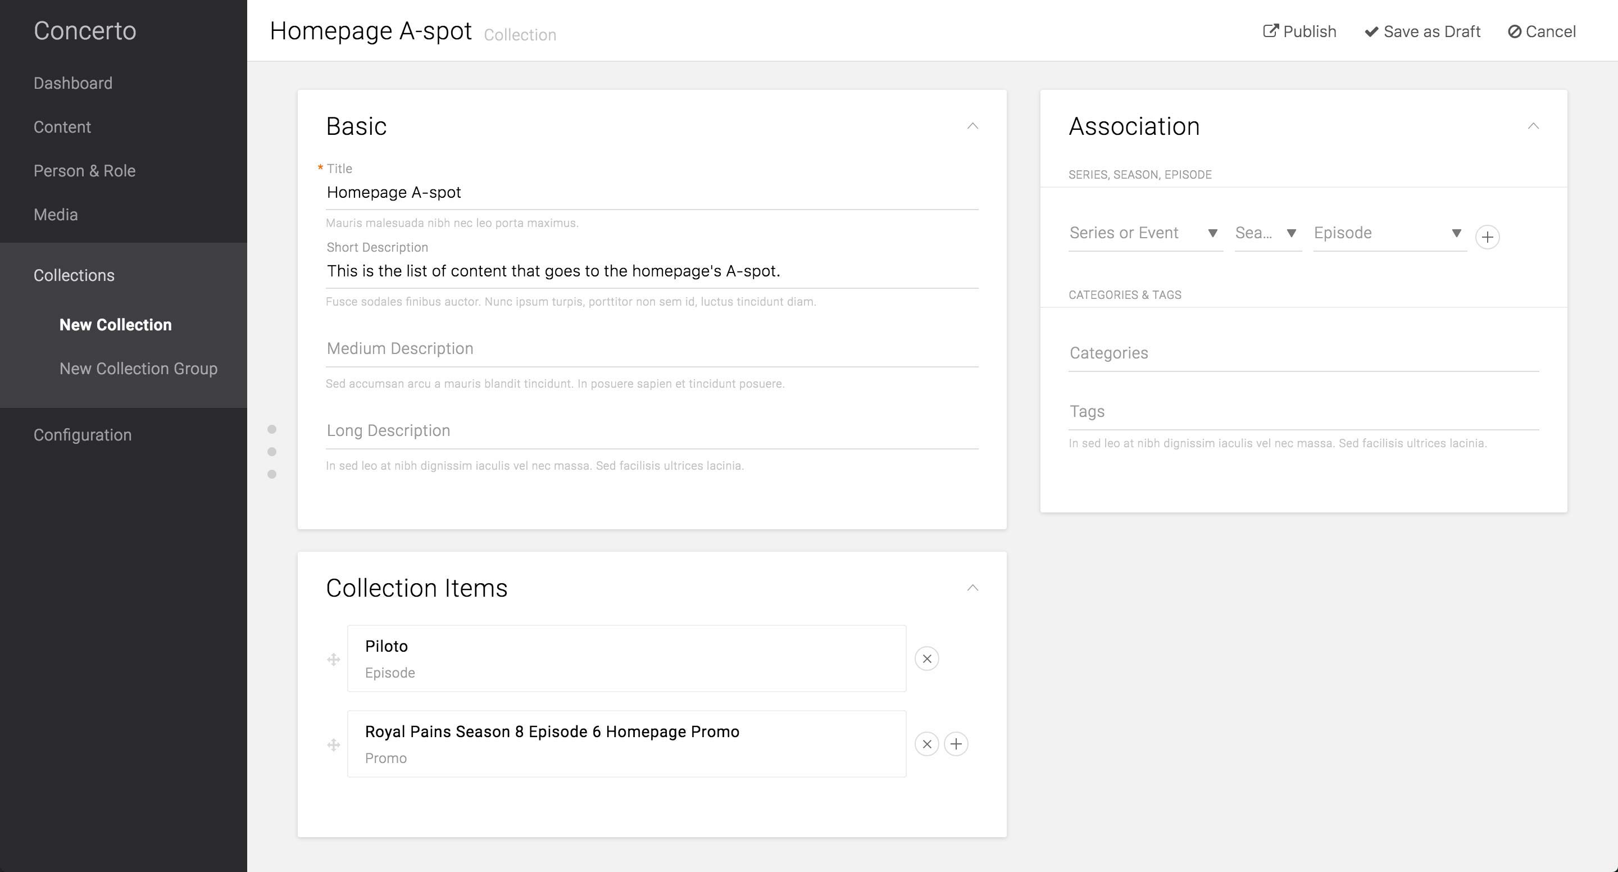Viewport: 1618px width, 872px height.
Task: Add new item after Royal Pains promo
Action: [x=955, y=744]
